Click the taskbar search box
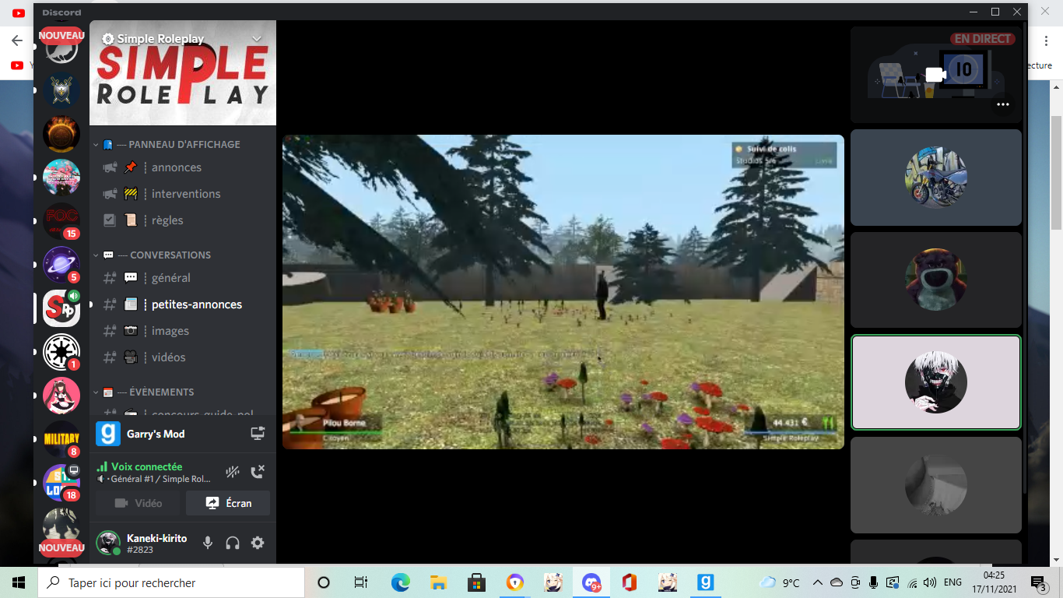 click(x=171, y=582)
